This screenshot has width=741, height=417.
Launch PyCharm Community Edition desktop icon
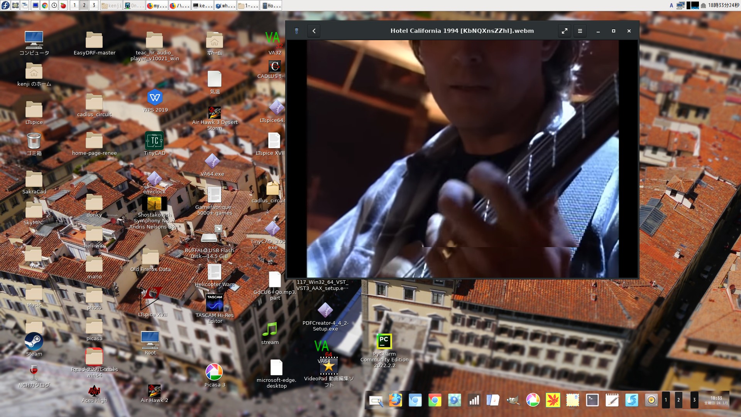(x=384, y=341)
